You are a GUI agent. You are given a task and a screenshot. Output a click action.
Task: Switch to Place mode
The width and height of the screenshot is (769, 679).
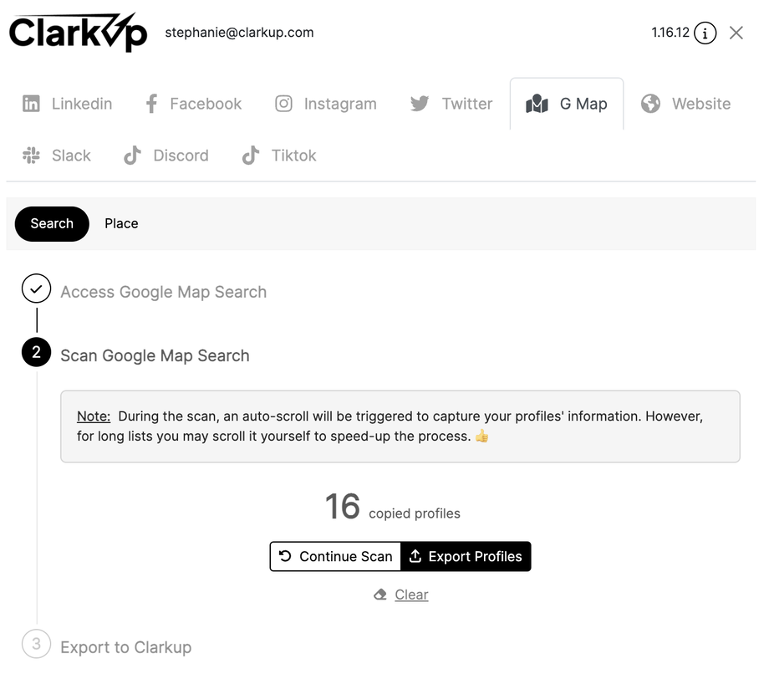[x=121, y=223]
